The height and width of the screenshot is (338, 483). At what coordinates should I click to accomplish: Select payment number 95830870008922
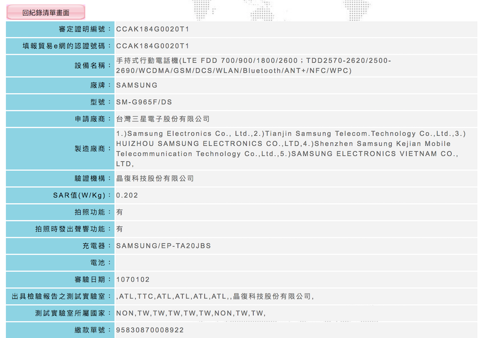coord(150,330)
